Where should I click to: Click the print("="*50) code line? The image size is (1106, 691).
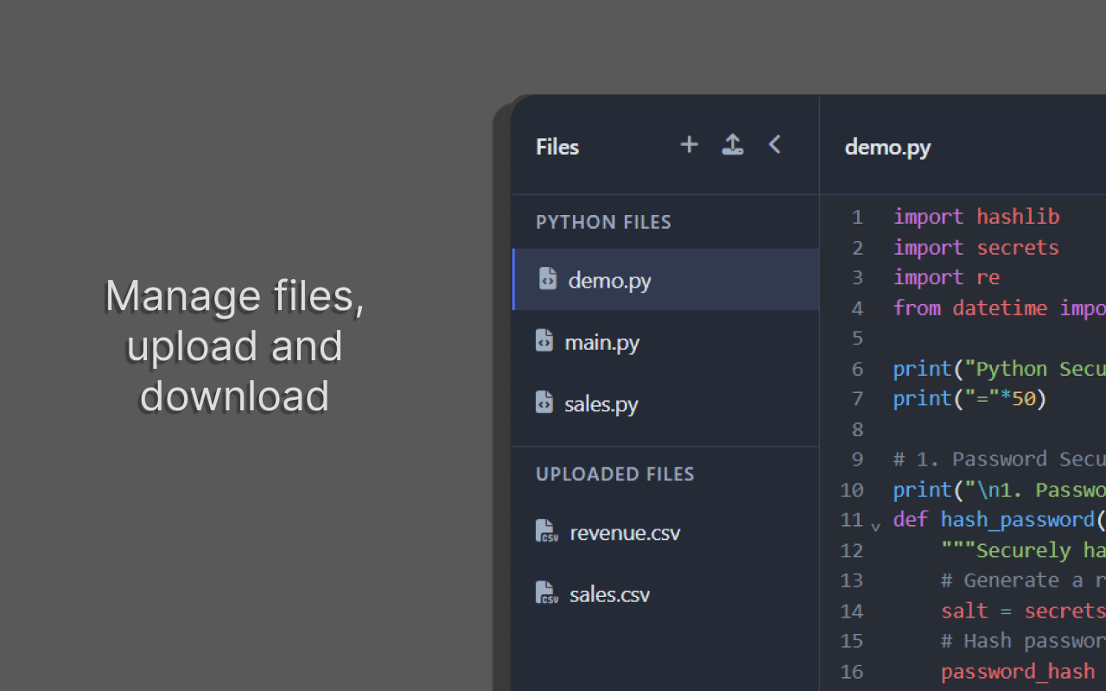point(969,398)
